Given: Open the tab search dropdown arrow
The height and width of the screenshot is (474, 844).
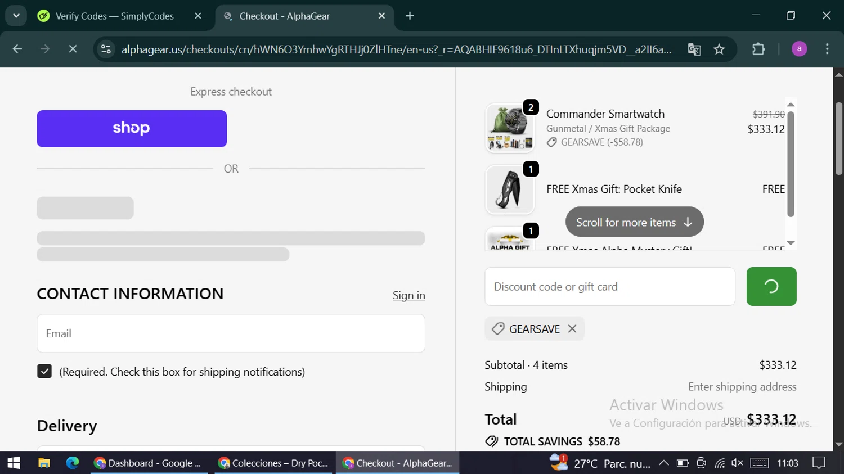Looking at the screenshot, I should 16,16.
